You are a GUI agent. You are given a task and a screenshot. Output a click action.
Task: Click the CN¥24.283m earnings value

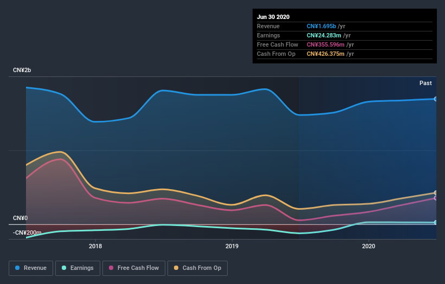pyautogui.click(x=324, y=35)
